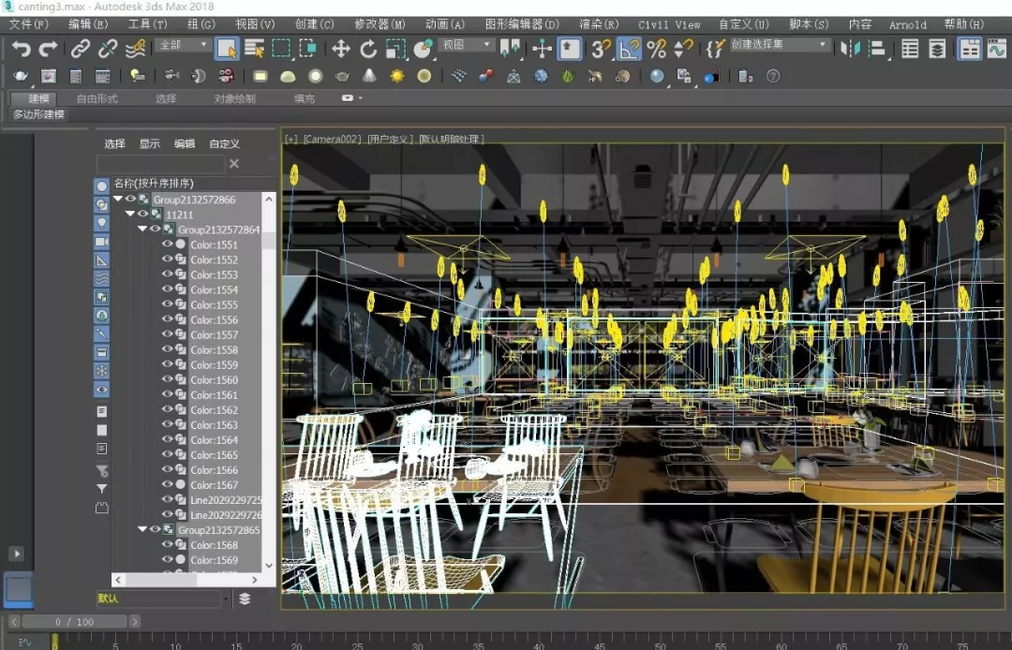Collapse the Group2132572866 tree node
1012x650 pixels.
coord(118,199)
